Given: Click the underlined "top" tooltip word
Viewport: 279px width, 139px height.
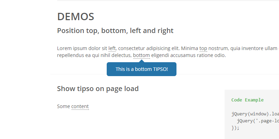Looking at the screenshot, I should click(x=203, y=48).
